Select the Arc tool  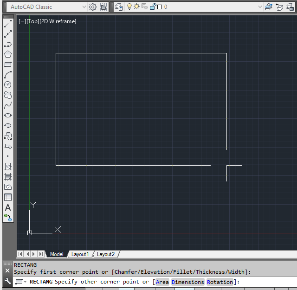(8, 75)
